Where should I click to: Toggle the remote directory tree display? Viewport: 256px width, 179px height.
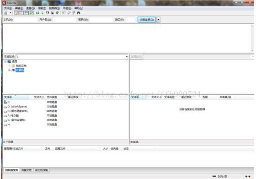(x=26, y=13)
